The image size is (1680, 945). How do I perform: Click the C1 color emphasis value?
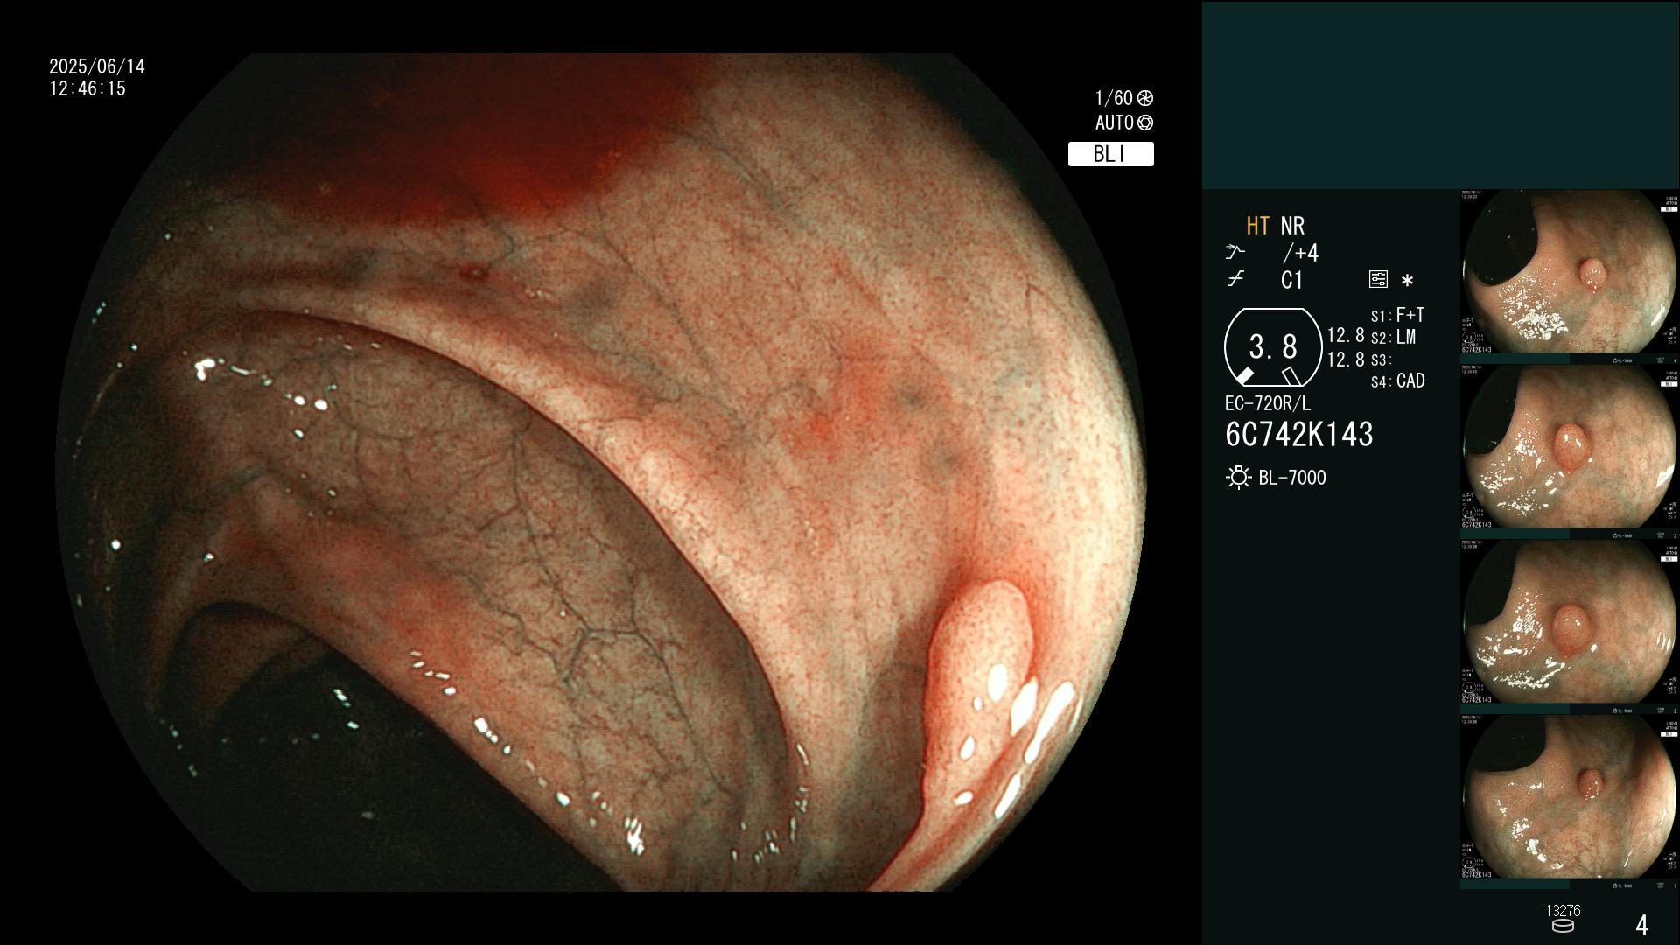click(1292, 280)
